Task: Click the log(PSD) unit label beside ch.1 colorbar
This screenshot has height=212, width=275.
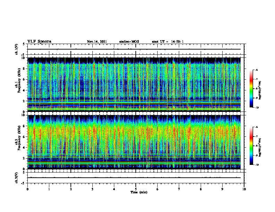Action: click(260, 90)
